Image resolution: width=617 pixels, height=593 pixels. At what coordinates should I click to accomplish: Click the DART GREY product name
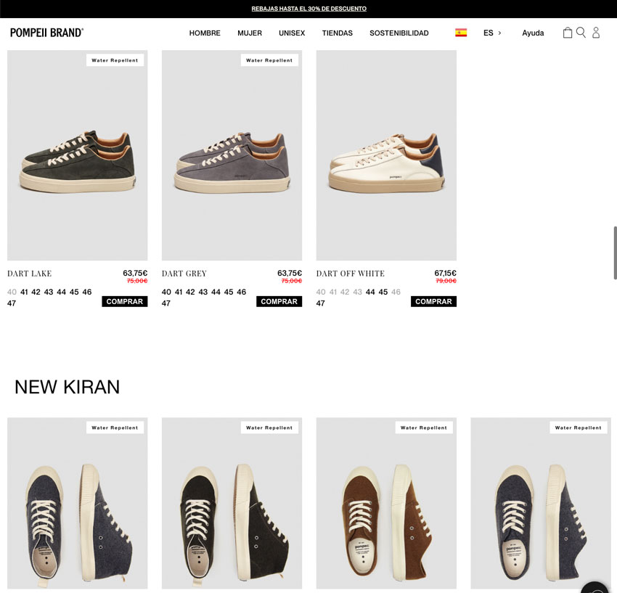pyautogui.click(x=184, y=274)
